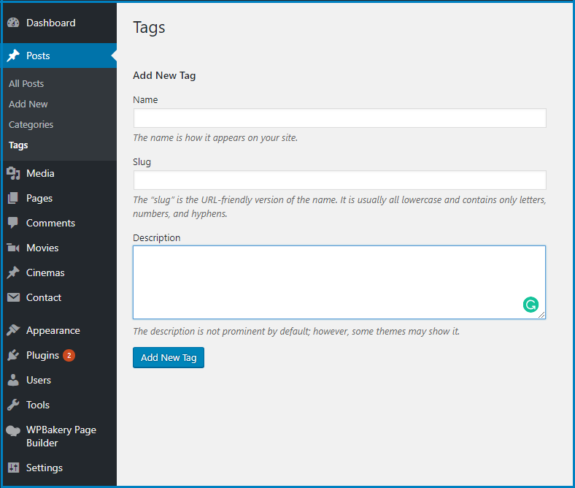Click the blue Add New Tag button

pyautogui.click(x=169, y=358)
